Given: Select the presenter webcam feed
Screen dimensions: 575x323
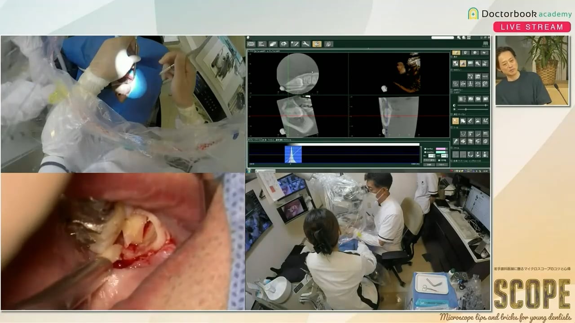Looking at the screenshot, I should [532, 70].
